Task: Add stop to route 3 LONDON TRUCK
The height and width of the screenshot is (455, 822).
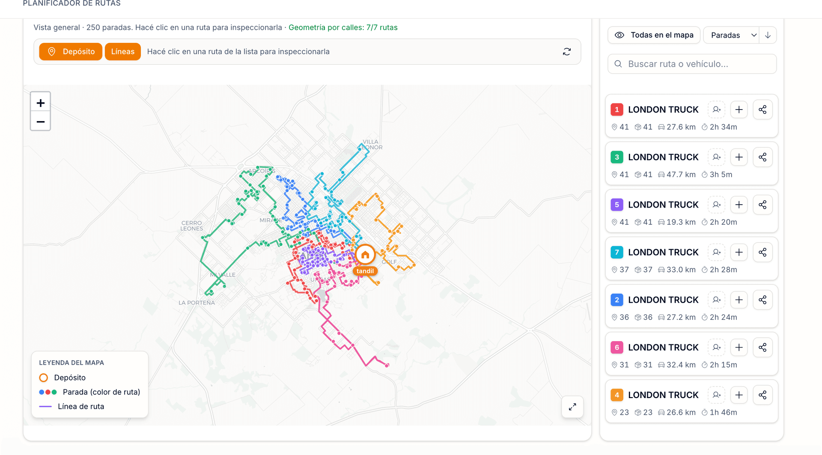Action: coord(739,157)
